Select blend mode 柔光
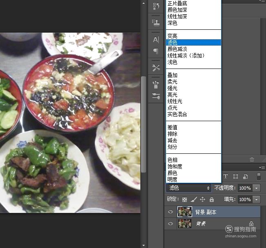Image resolution: width=266 pixels, height=248 pixels. click(x=194, y=82)
